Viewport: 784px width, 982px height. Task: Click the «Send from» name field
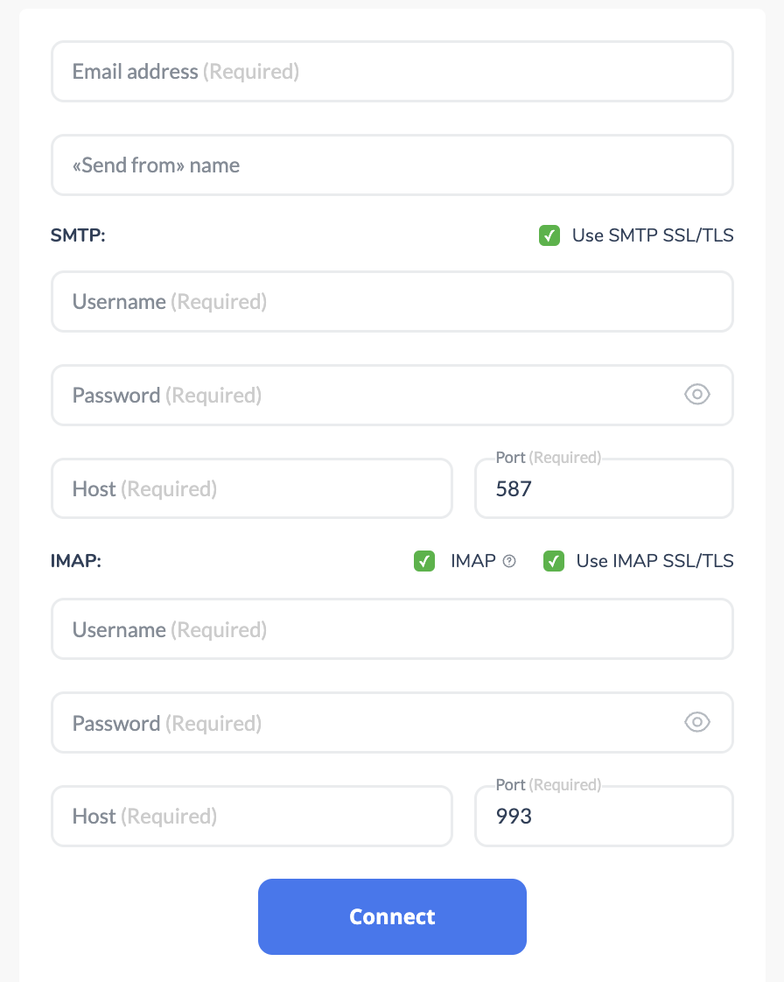click(392, 165)
